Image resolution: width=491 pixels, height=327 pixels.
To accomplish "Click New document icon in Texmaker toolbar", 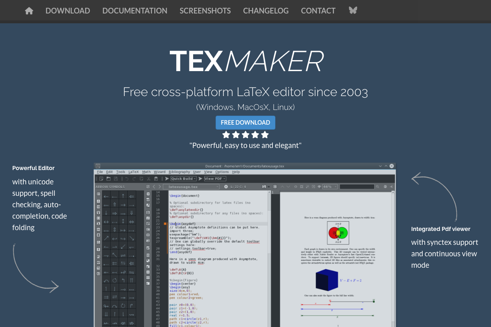I will (101, 179).
